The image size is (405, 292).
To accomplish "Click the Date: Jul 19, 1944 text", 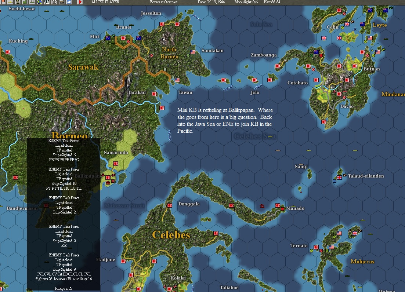I will coord(211,2).
